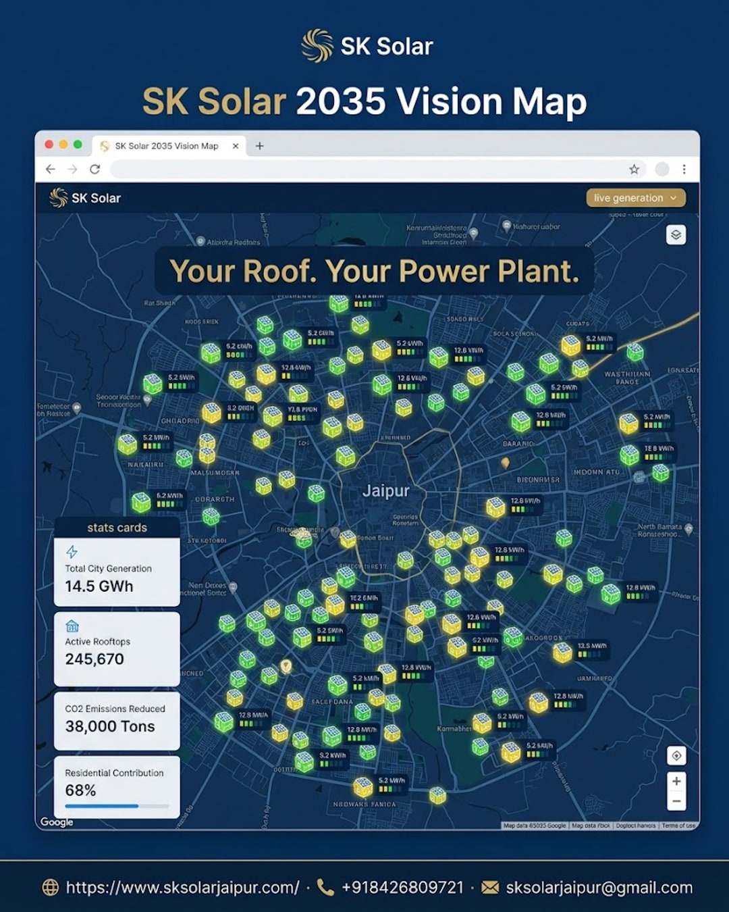
Task: Reload the page with the refresh icon
Action: click(95, 169)
